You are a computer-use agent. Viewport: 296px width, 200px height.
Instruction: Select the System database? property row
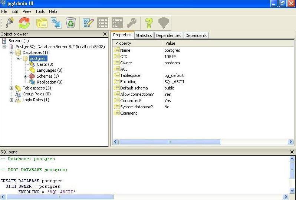[203, 107]
